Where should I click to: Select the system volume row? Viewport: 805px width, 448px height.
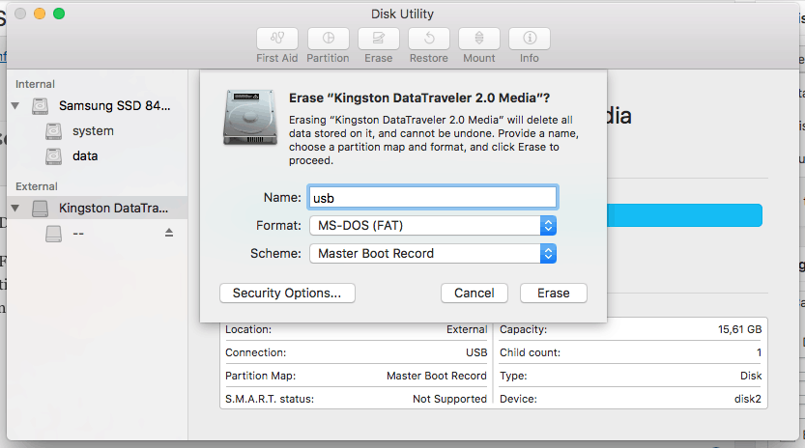point(98,131)
